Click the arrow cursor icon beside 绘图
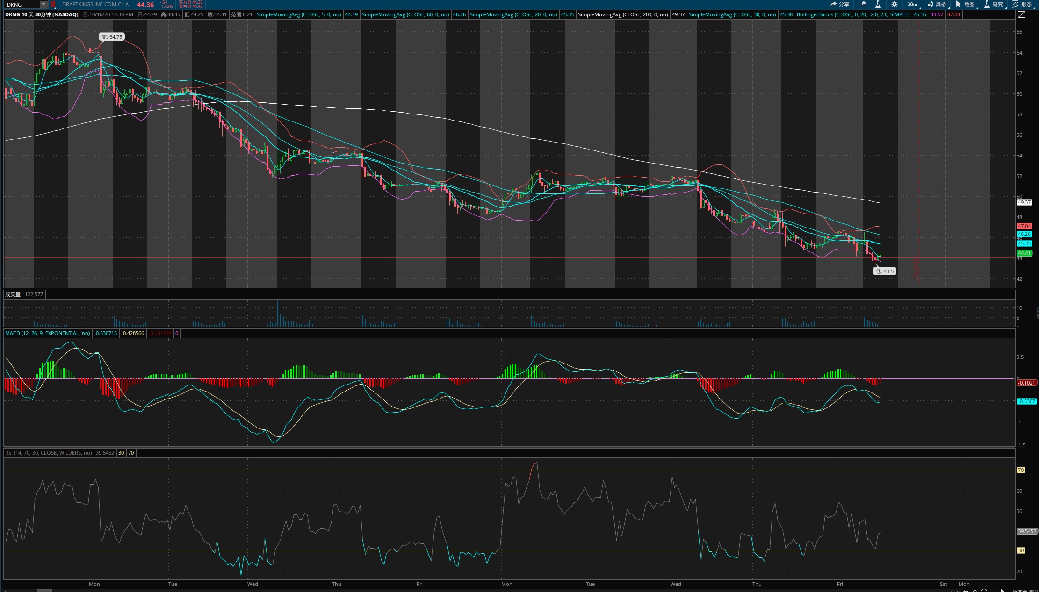 point(958,4)
